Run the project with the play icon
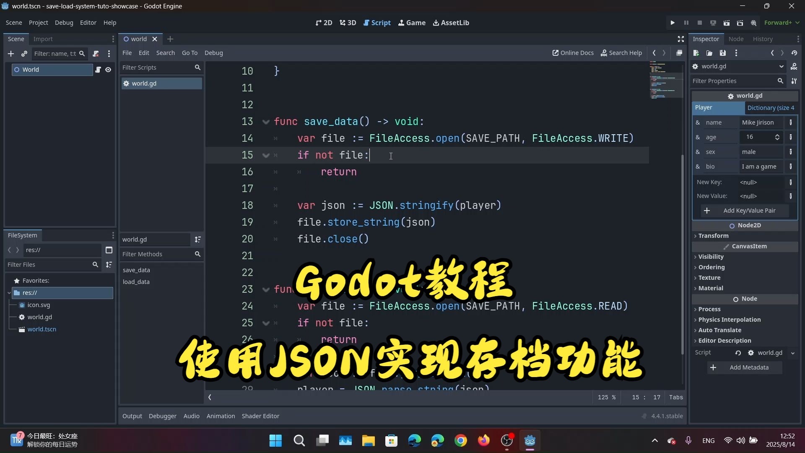 click(673, 23)
